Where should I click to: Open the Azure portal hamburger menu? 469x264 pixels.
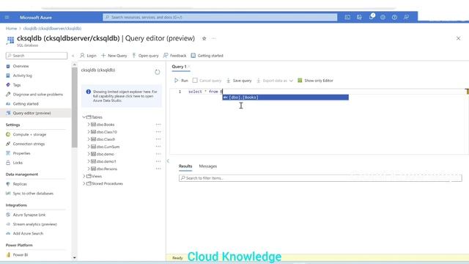[x=7, y=18]
